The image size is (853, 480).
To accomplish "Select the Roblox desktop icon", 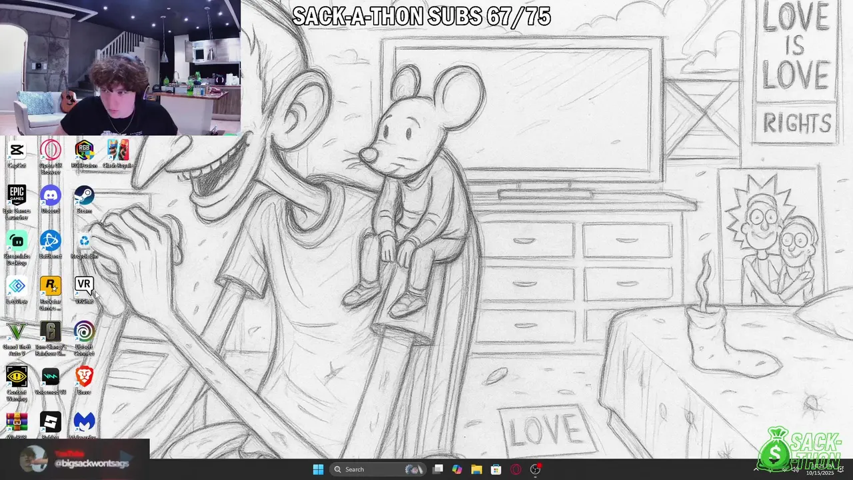I will pos(51,425).
